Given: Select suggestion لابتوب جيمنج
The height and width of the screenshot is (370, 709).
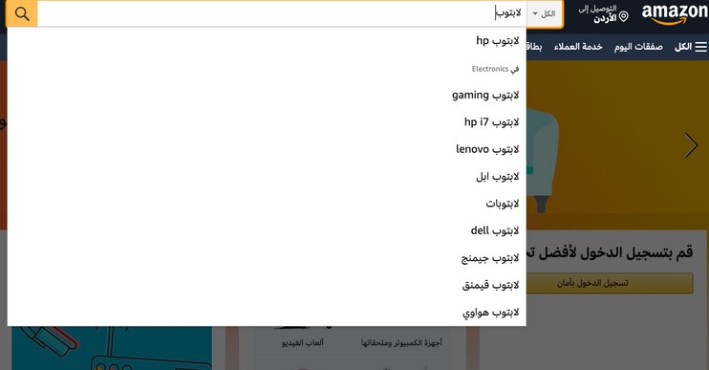Looking at the screenshot, I should [x=267, y=258].
